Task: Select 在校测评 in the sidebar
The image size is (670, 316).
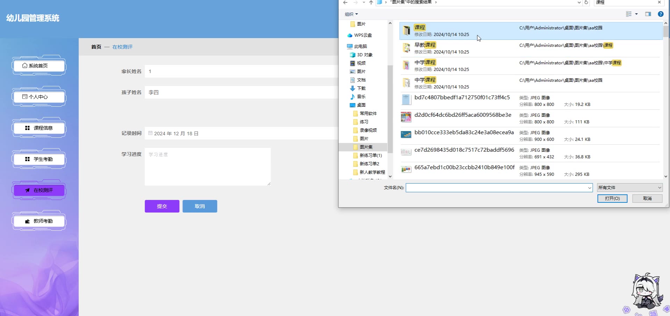Action: pos(39,190)
